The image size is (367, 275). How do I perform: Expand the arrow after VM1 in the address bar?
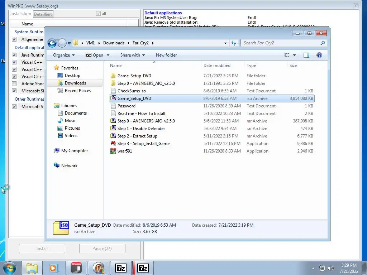[x=99, y=43]
